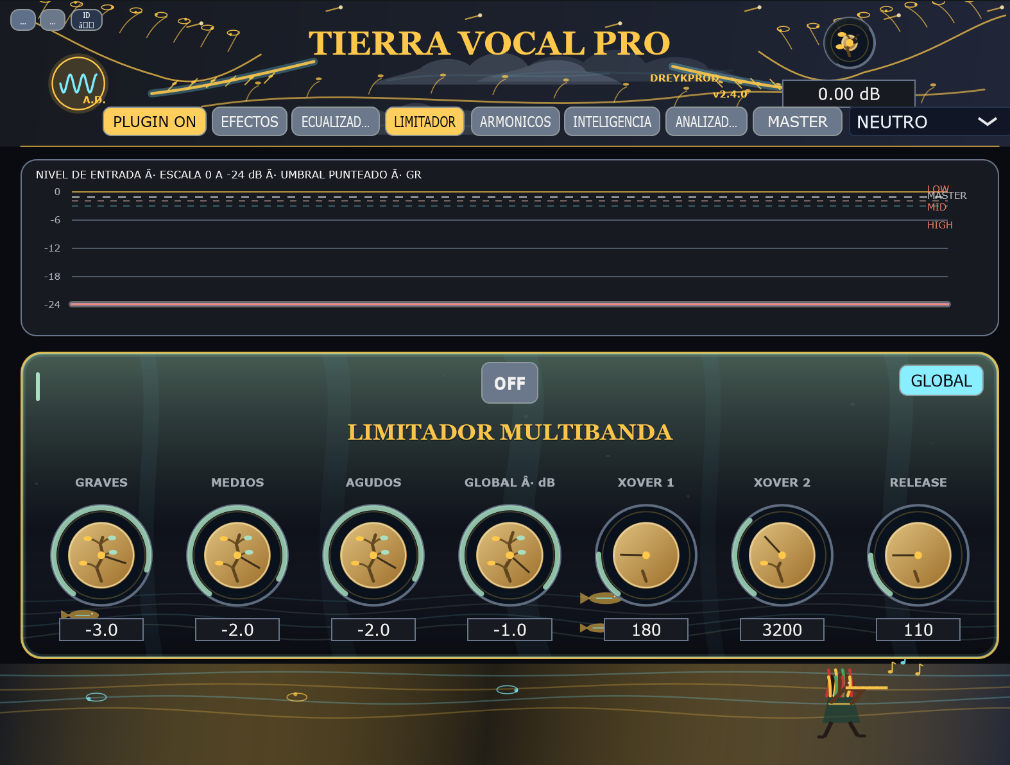This screenshot has height=765, width=1010.
Task: Click the GRAVES threshold knob
Action: [101, 555]
